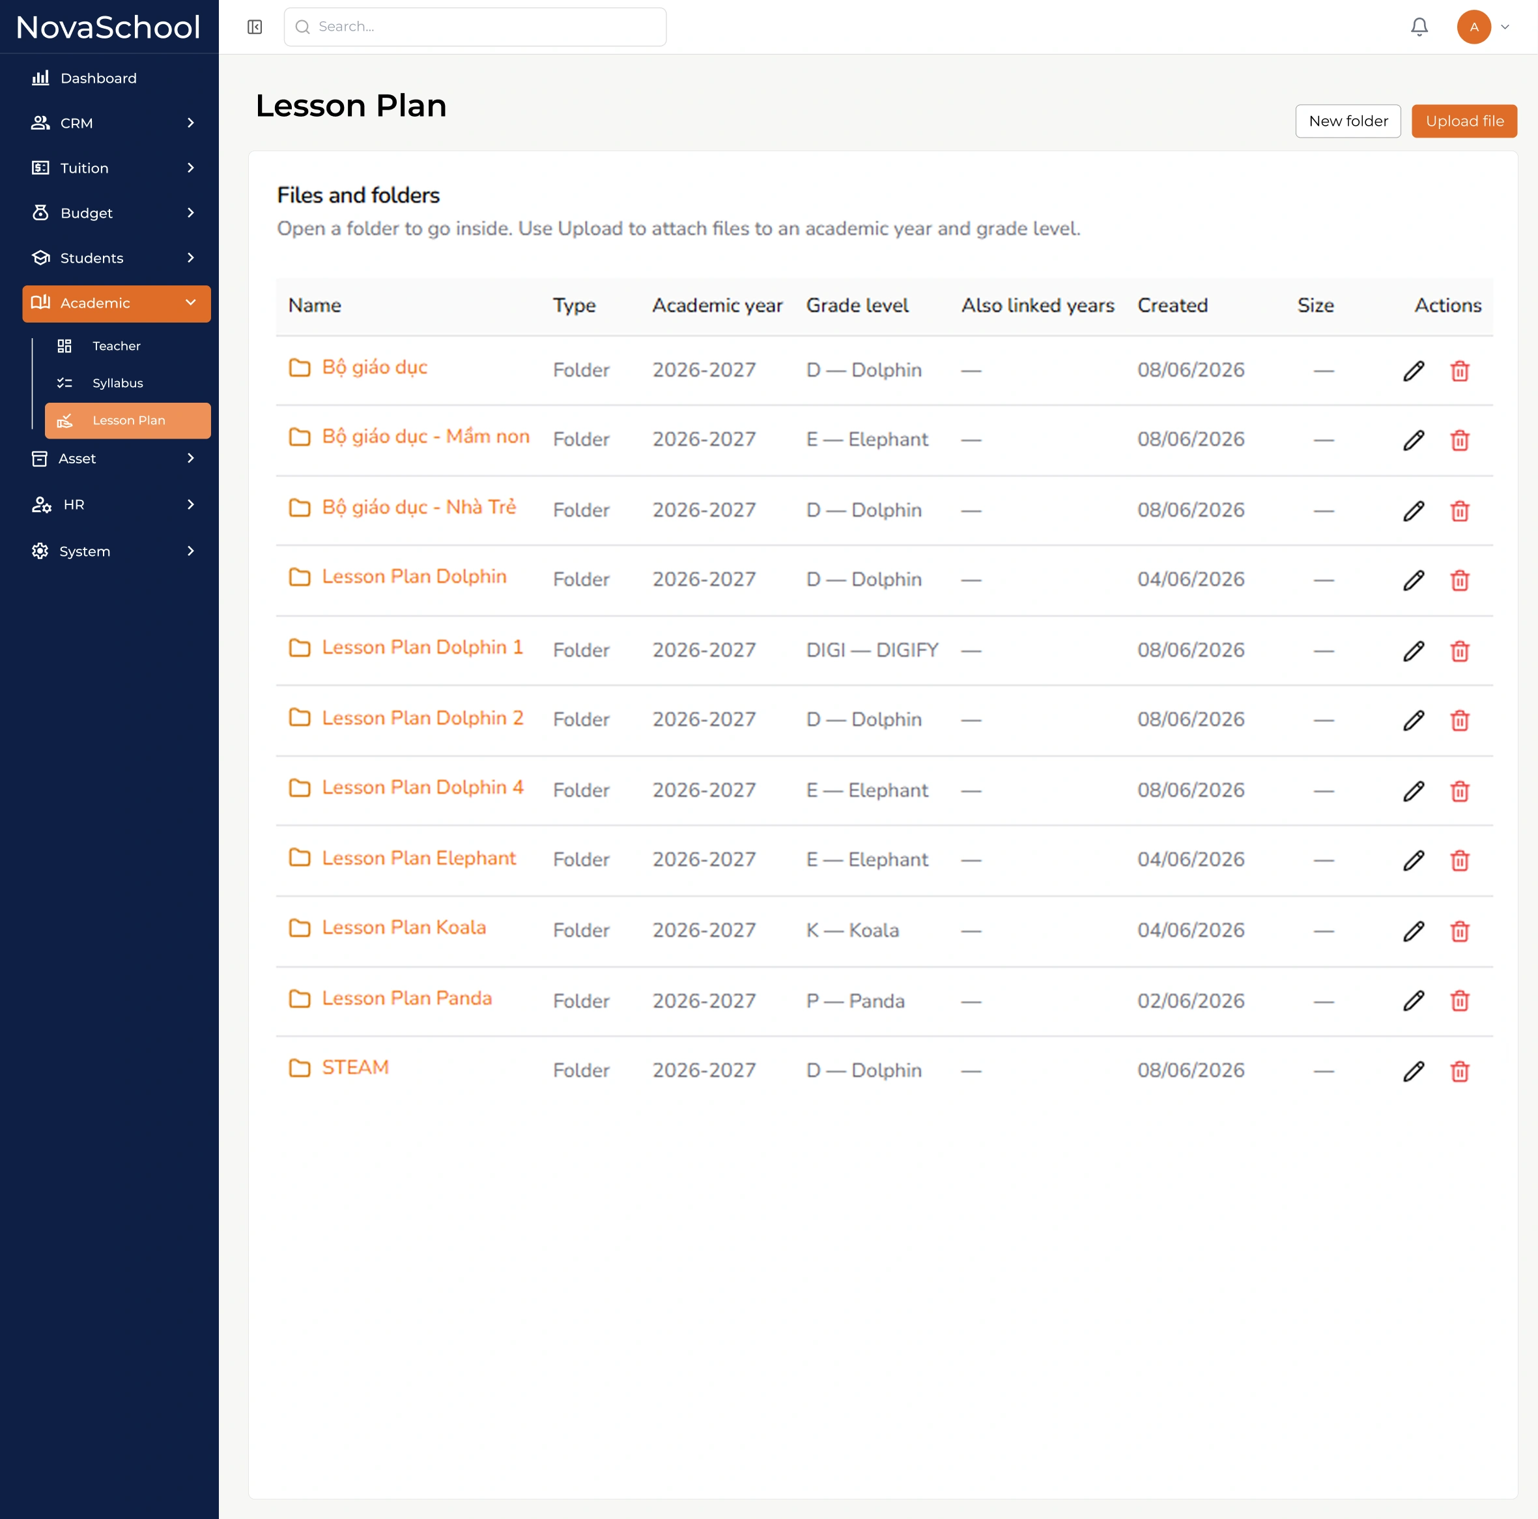
Task: Delete the Lesson Plan Koala row
Action: (1459, 932)
